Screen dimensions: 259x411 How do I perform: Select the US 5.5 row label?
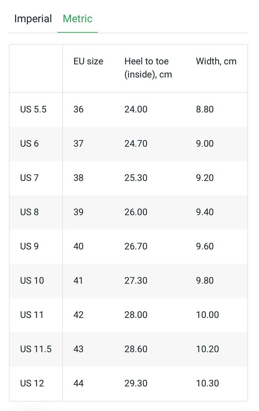coord(33,109)
